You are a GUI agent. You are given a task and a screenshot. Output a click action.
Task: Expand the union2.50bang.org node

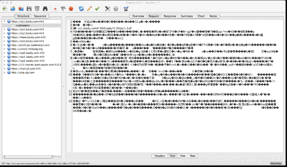pos(5,49)
